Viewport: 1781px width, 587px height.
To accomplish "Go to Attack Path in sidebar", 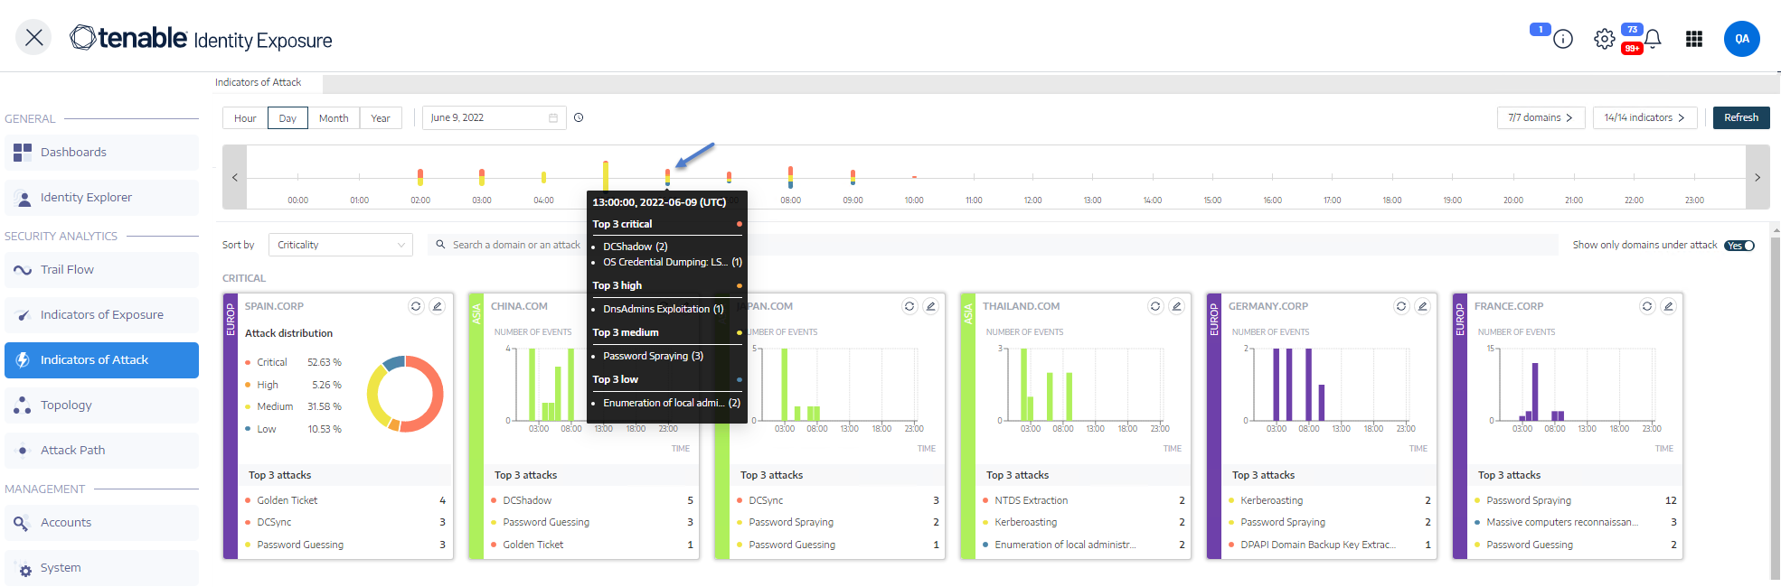I will [72, 451].
